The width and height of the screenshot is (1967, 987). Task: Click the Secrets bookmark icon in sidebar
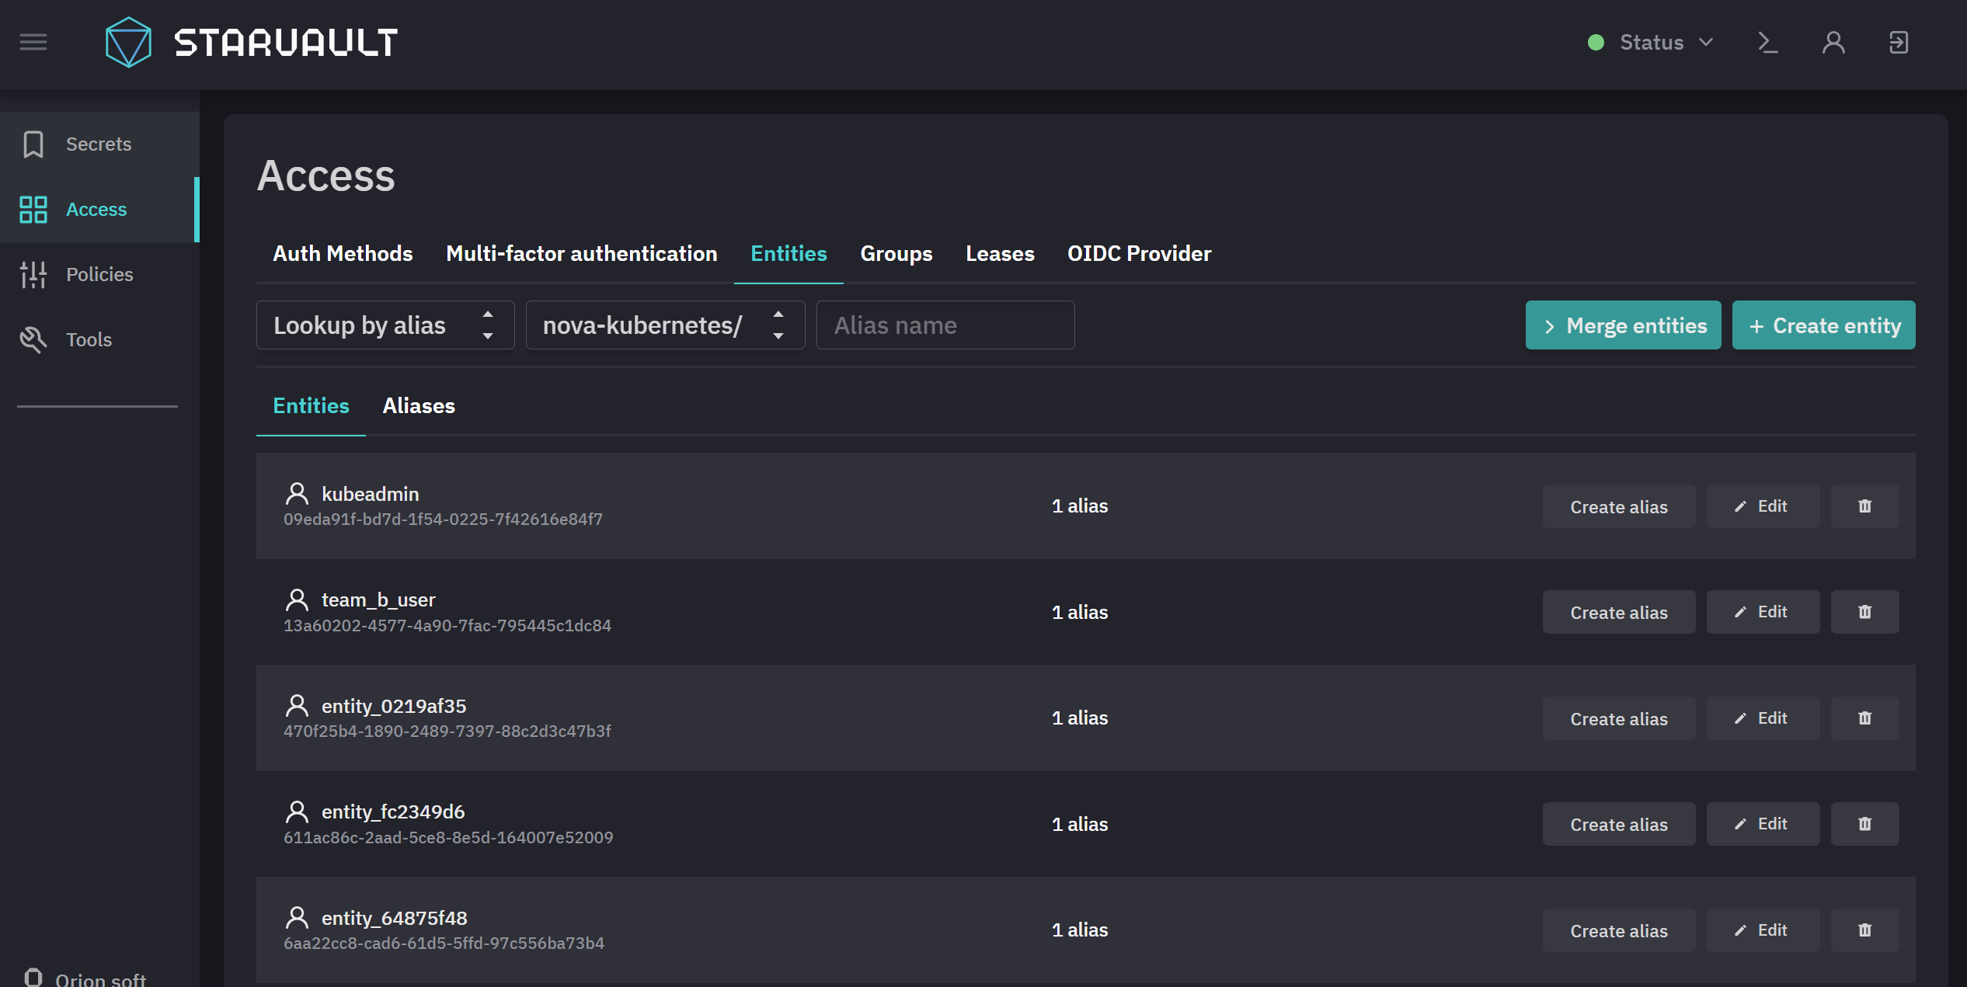coord(33,144)
